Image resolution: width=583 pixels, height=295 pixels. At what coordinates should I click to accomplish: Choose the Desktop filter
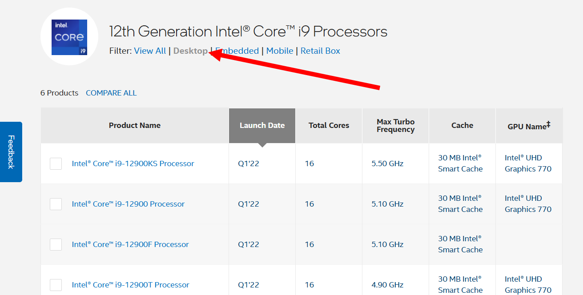pos(190,51)
